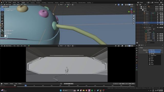Switch top viewport to material preview shading
Image resolution: width=164 pixels, height=92 pixels.
pyautogui.click(x=131, y=5)
